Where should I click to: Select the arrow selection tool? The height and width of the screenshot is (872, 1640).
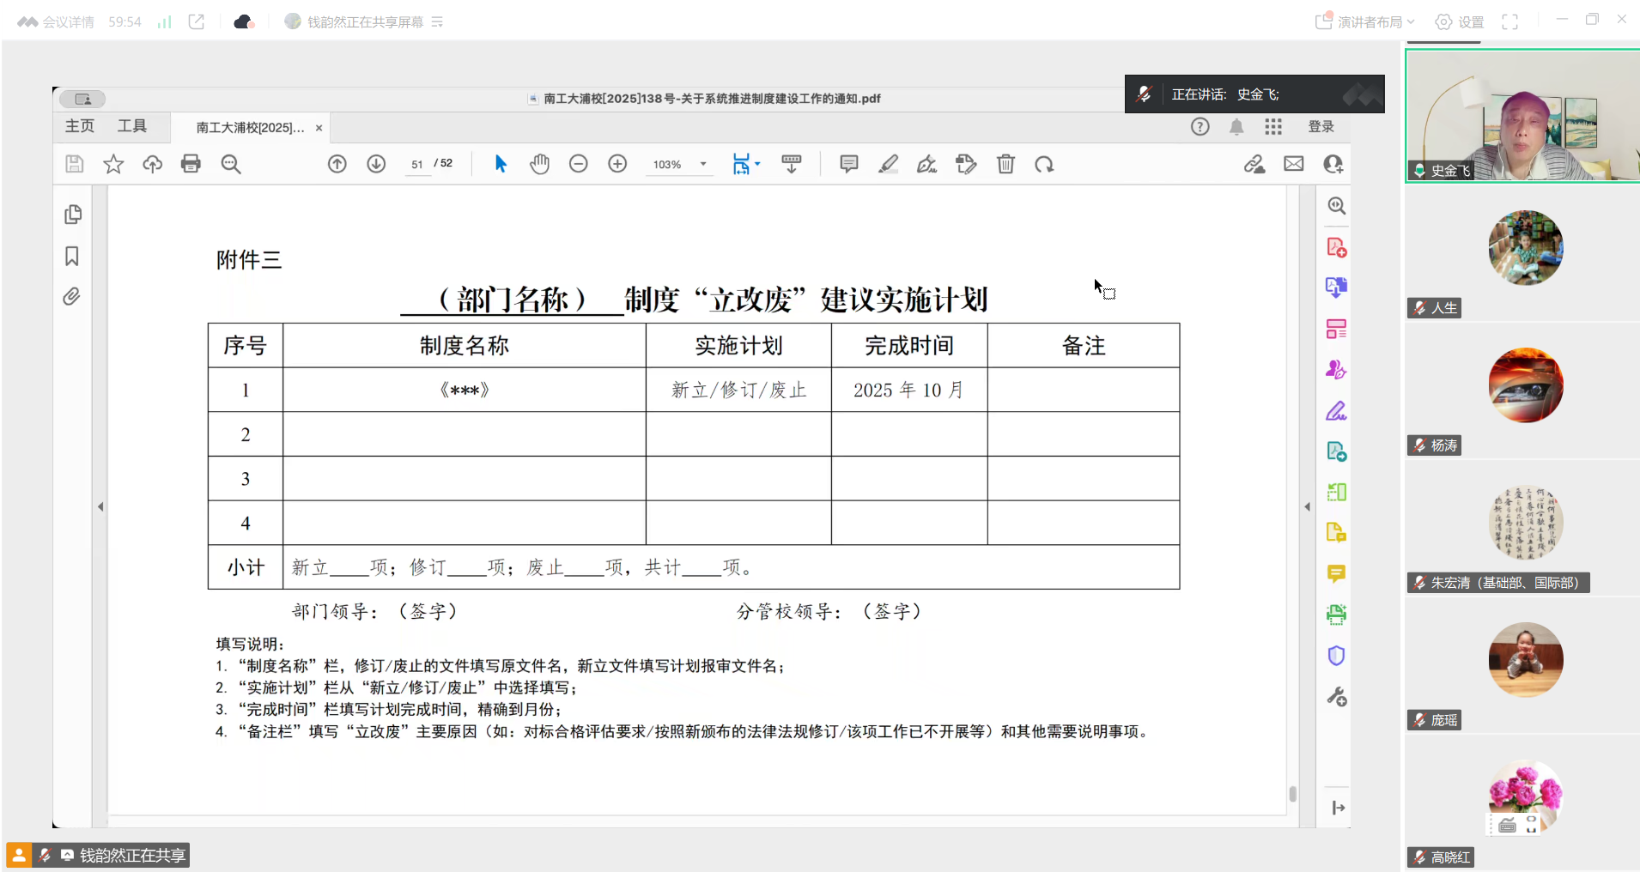coord(501,164)
